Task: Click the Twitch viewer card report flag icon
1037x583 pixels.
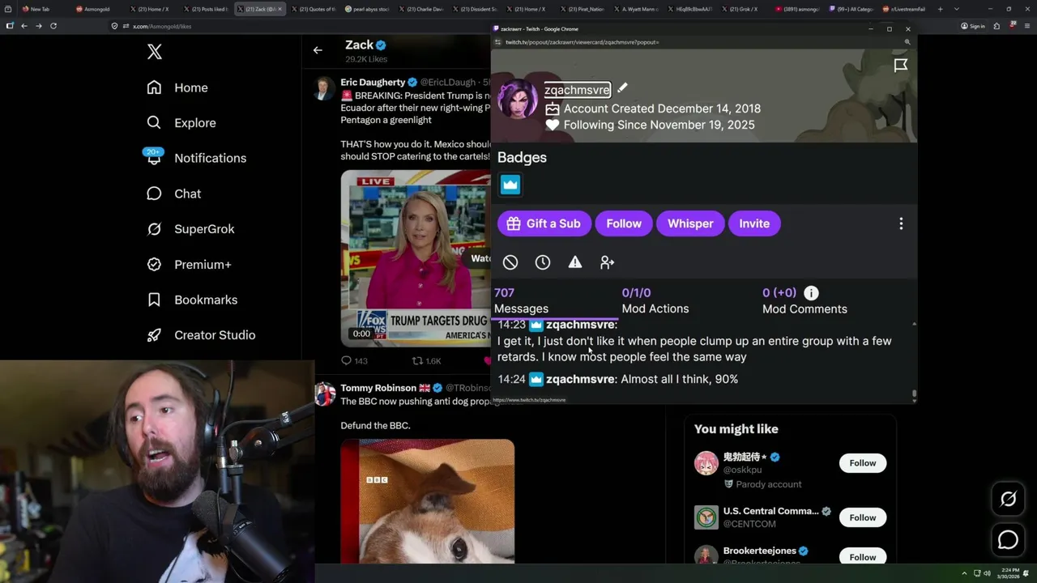Action: (x=900, y=66)
